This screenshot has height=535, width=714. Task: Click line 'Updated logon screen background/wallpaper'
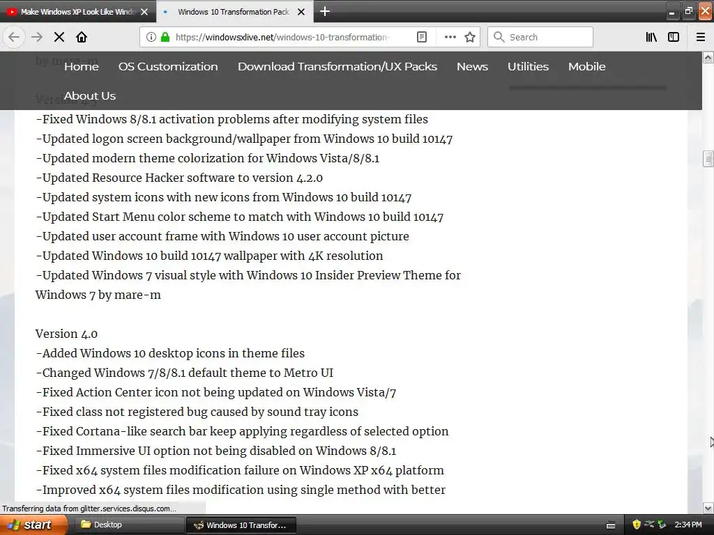pos(244,139)
